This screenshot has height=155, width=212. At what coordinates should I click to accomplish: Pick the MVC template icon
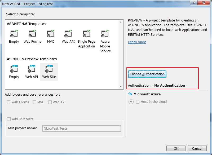point(51,34)
